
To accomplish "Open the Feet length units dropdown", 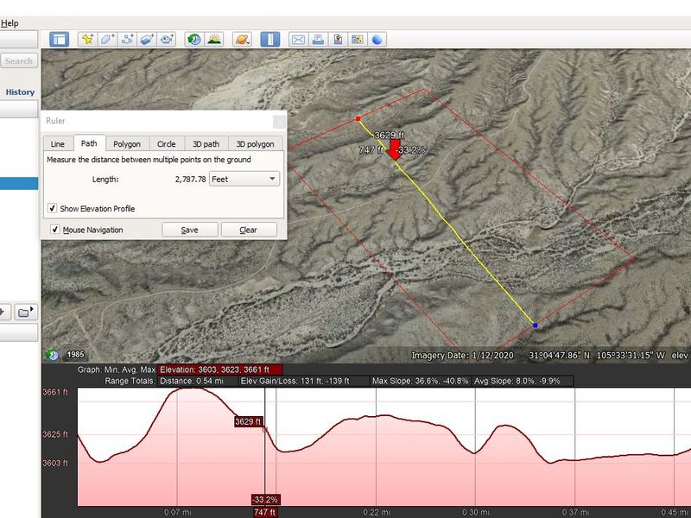I will [x=244, y=179].
